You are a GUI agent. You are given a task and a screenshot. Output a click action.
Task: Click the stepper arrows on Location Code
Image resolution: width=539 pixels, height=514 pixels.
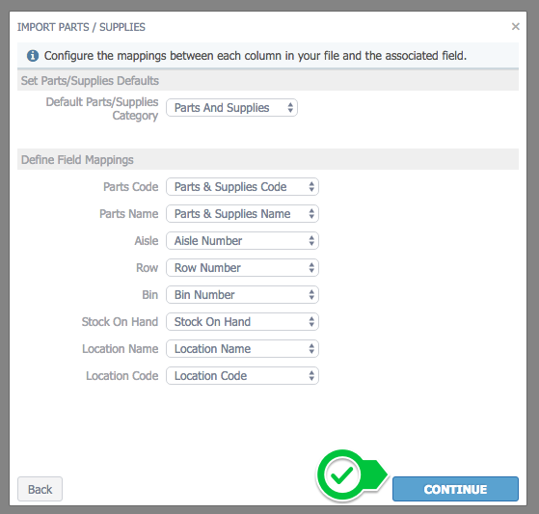click(x=311, y=376)
